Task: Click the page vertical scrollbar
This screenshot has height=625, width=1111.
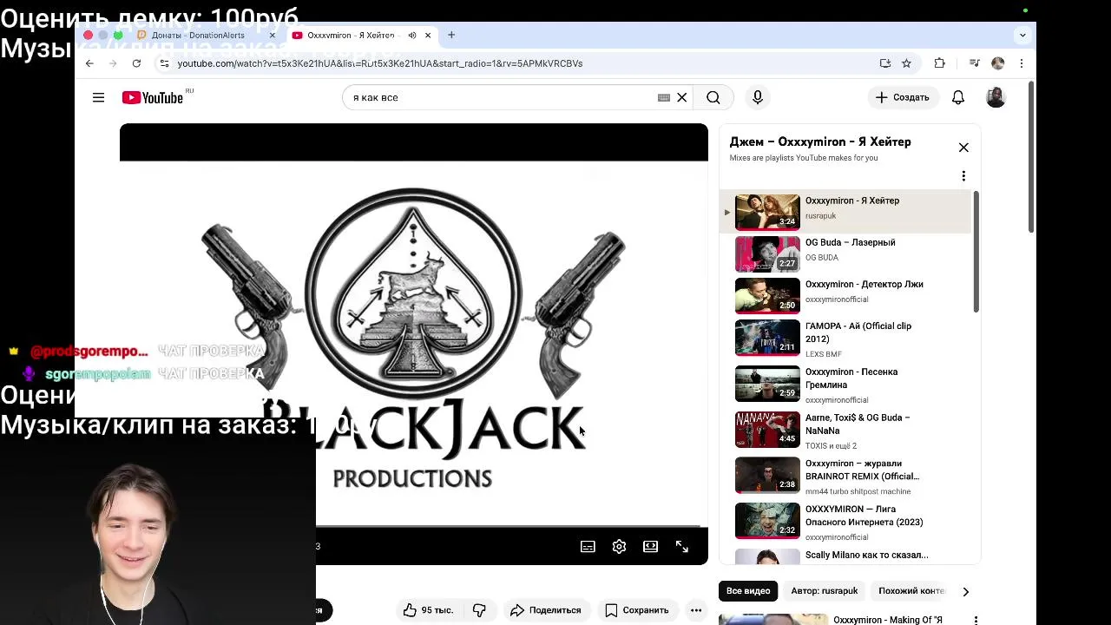Action: (1031, 156)
